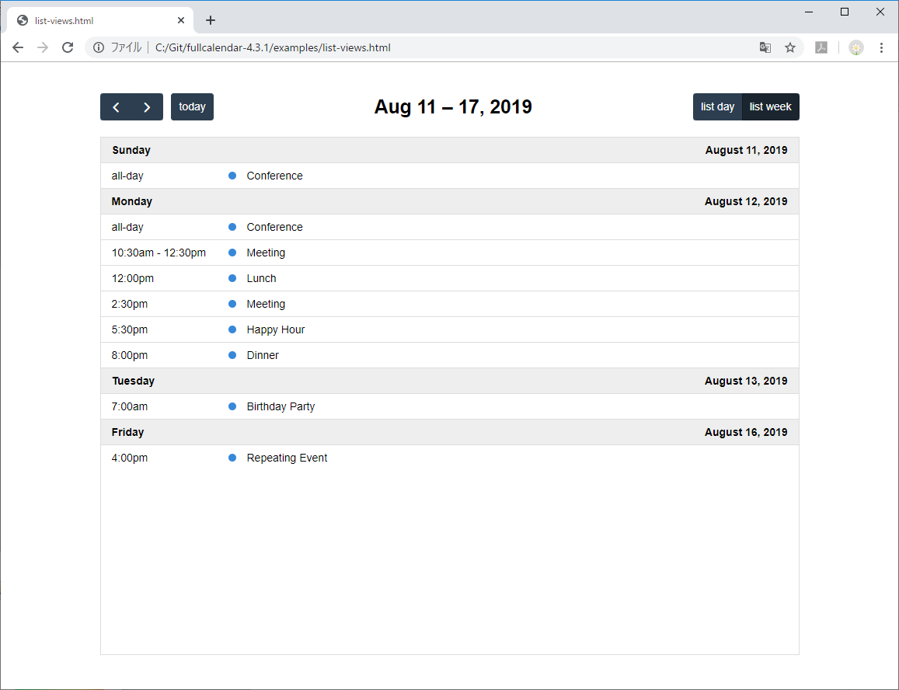
Task: Select the Happy Hour event at 5:30pm
Action: point(275,329)
